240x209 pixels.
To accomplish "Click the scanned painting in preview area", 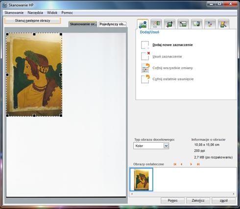I will [x=34, y=75].
